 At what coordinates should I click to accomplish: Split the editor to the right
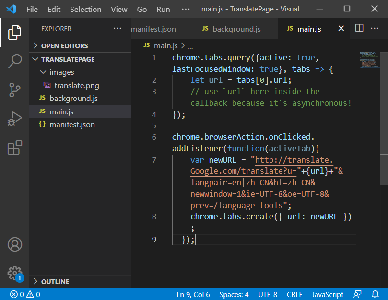pyautogui.click(x=359, y=29)
